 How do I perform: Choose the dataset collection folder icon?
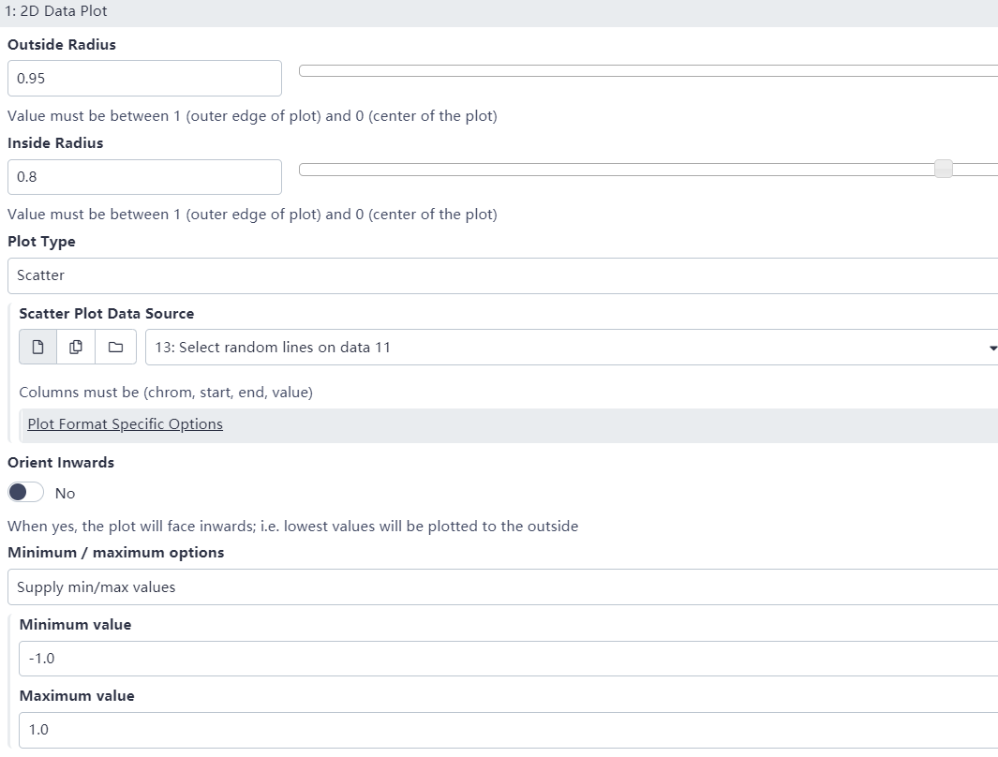click(115, 348)
